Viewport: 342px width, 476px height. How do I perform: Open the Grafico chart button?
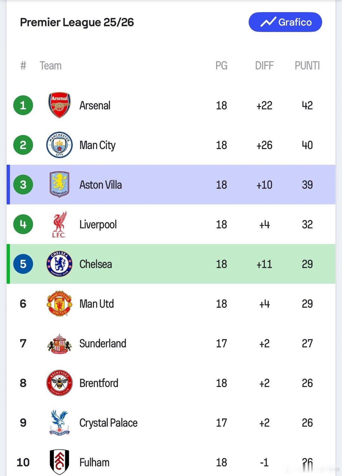click(x=285, y=22)
